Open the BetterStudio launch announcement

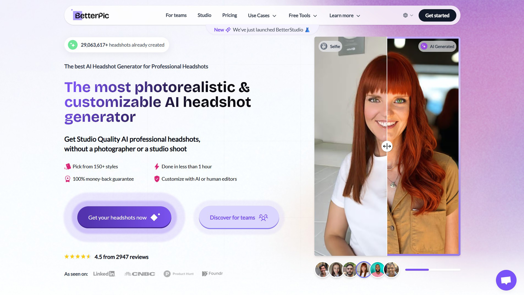tap(262, 30)
